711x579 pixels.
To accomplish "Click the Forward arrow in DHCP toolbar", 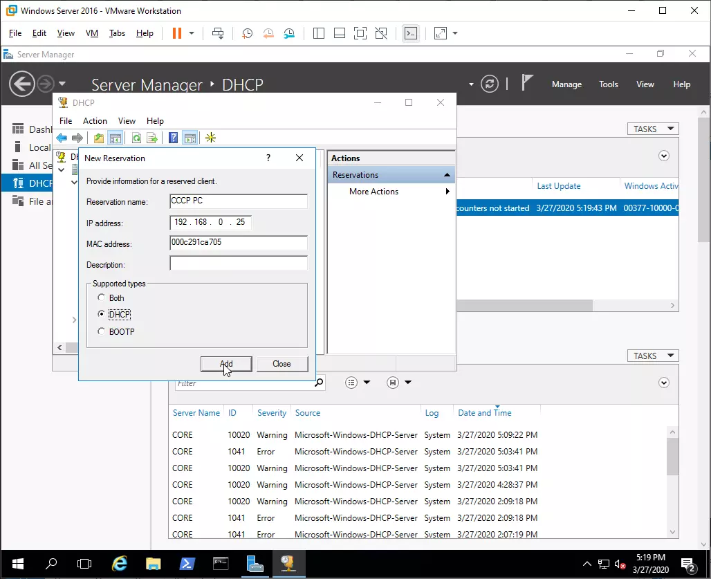I will (x=77, y=138).
